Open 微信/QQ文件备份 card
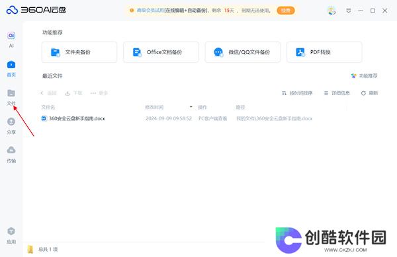This screenshot has height=257, width=397. coord(243,52)
